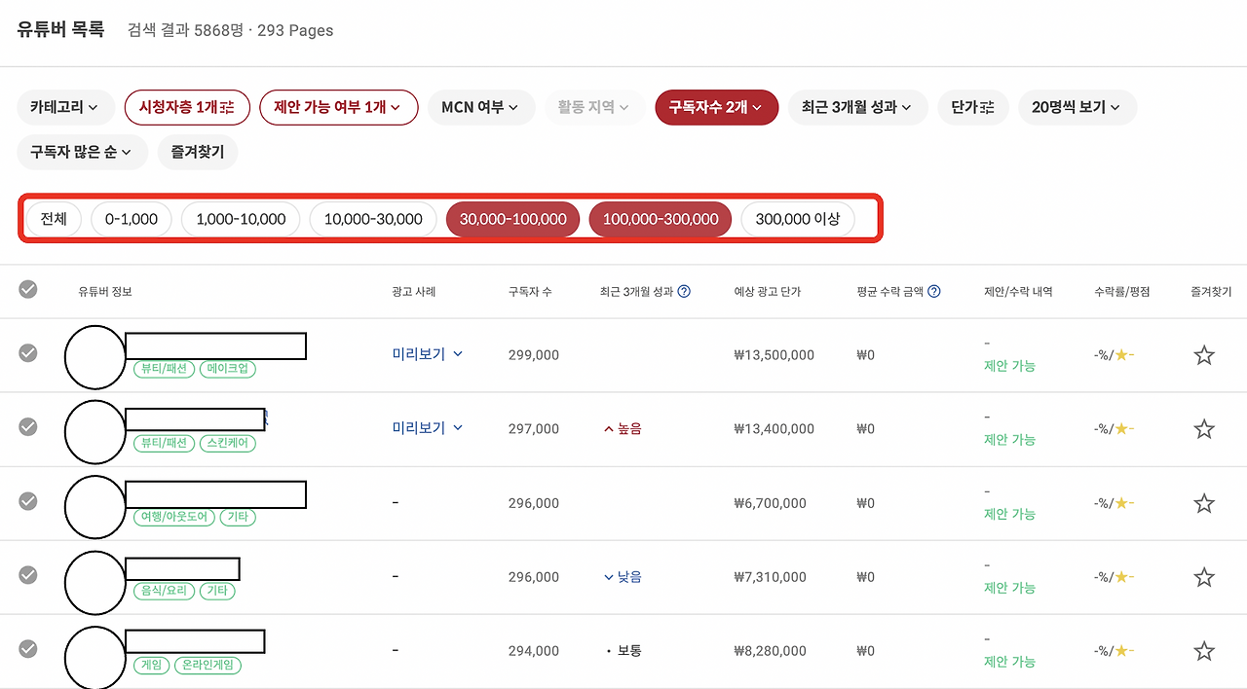Click the 뷰티/패션 tag on first row
The width and height of the screenshot is (1247, 689).
[x=162, y=369]
